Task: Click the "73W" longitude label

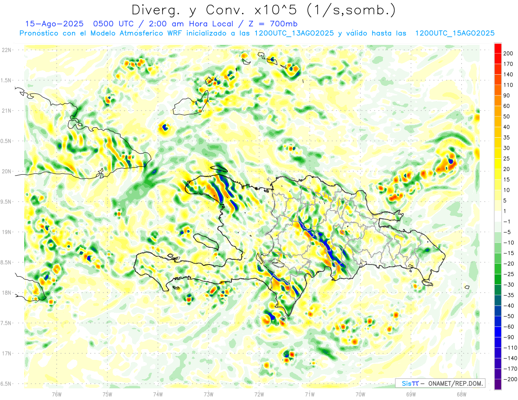Action: pyautogui.click(x=208, y=394)
